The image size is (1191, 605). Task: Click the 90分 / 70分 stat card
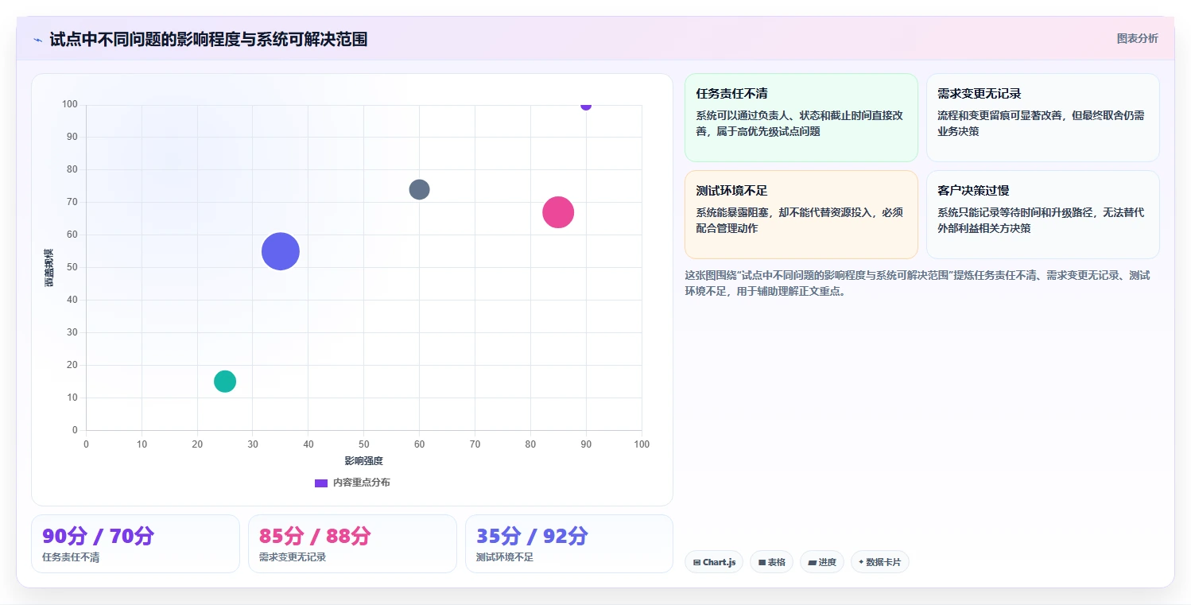tap(135, 544)
